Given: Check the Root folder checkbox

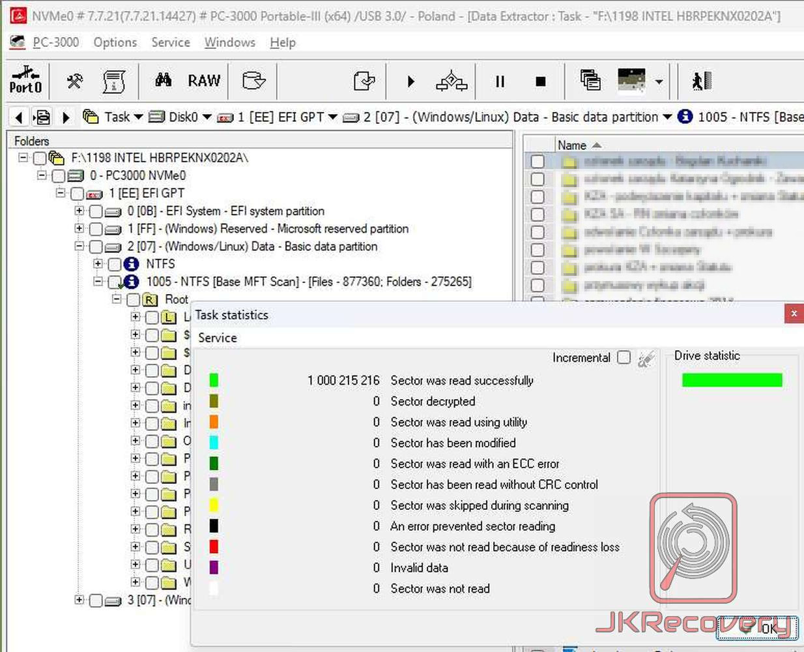Looking at the screenshot, I should tap(133, 299).
